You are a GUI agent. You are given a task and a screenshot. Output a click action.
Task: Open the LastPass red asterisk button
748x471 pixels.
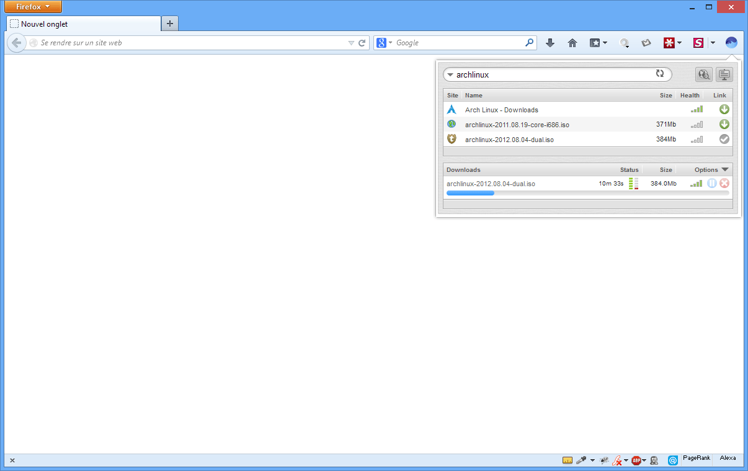669,43
